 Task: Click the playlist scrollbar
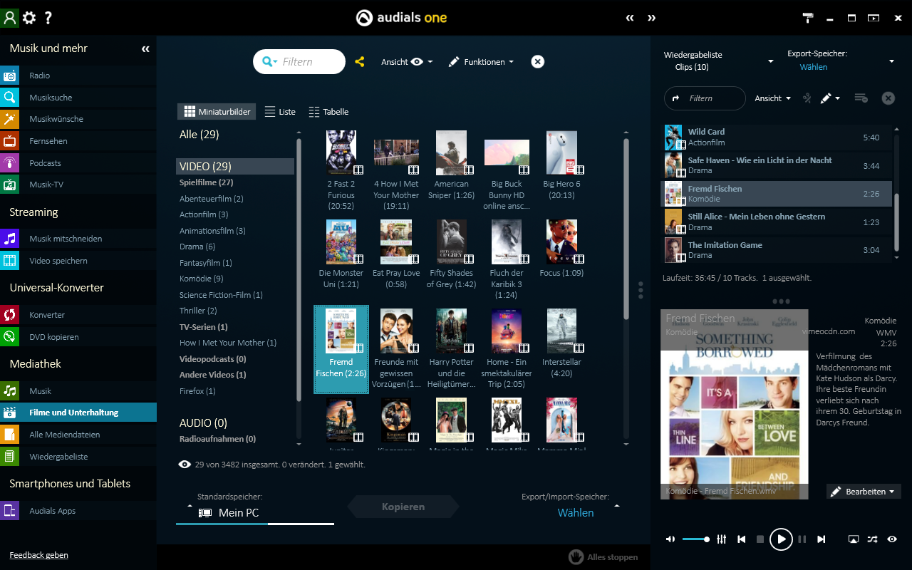coord(897,222)
